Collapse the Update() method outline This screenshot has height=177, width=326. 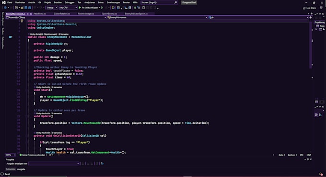coord(26,116)
